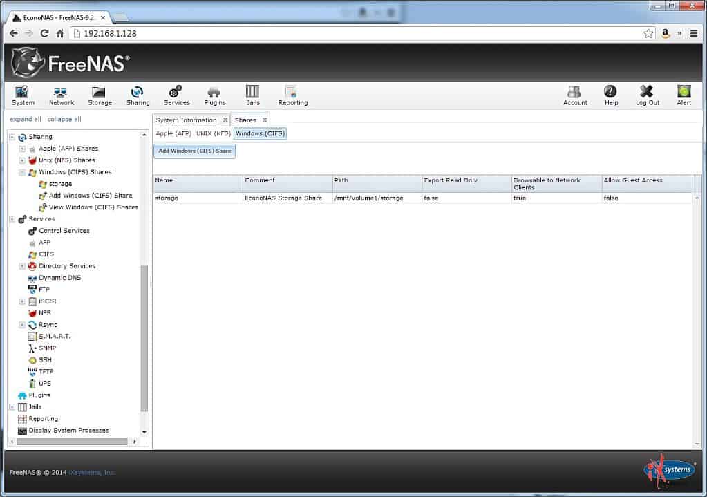Screen dimensions: 707x497
Task: Click the iXsystems logo in footer
Action: 669,471
